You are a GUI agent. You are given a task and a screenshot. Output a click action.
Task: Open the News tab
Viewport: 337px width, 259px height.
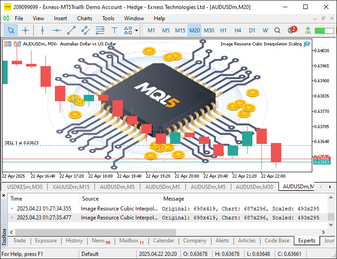pyautogui.click(x=101, y=241)
